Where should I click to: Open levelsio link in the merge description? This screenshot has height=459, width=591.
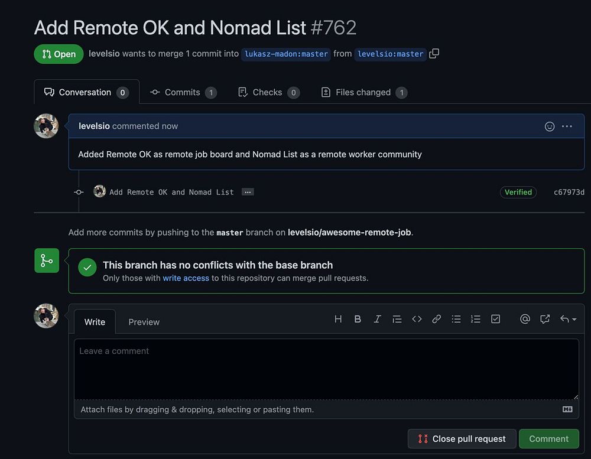point(104,54)
